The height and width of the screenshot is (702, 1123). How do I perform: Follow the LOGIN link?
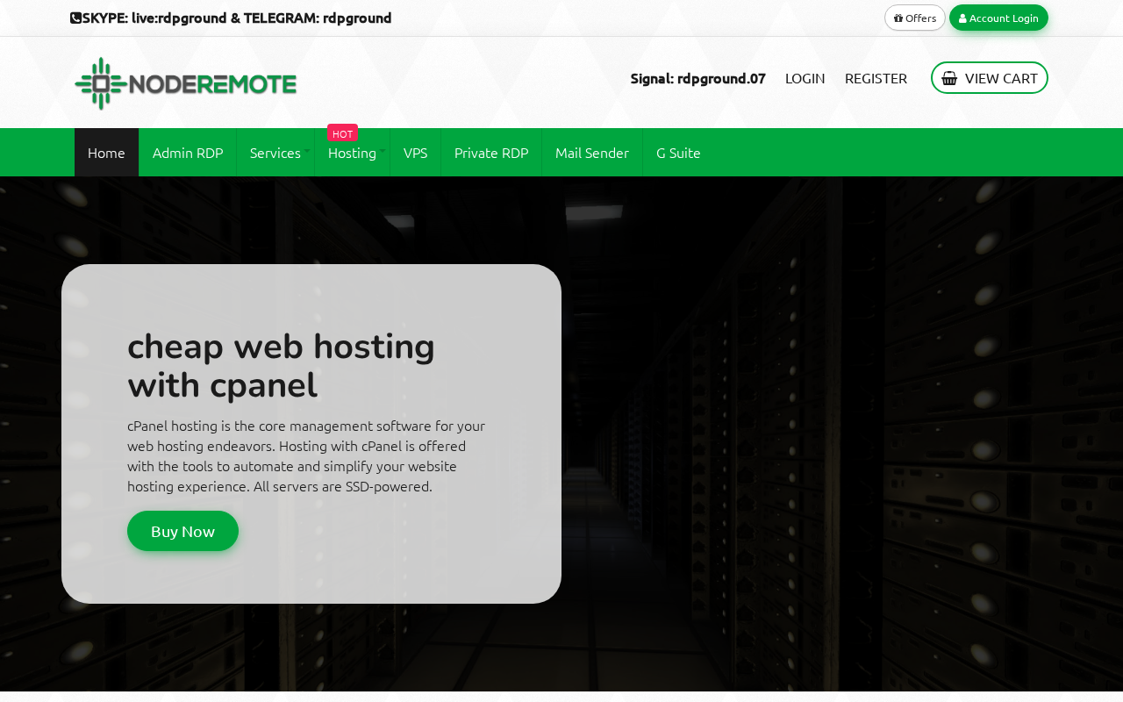coord(805,78)
